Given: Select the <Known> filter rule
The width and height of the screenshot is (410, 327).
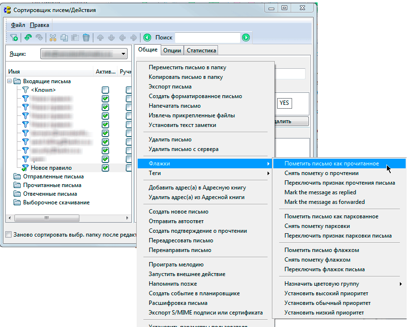Looking at the screenshot, I should click(x=43, y=90).
